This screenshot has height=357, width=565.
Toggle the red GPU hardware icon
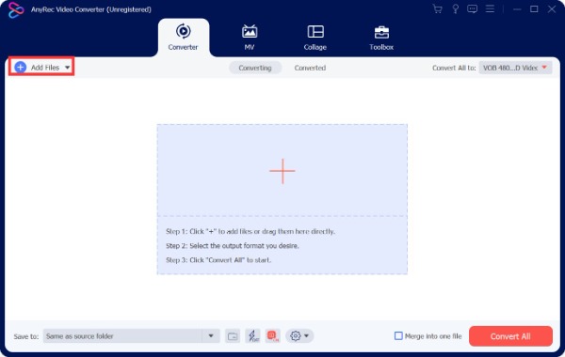pos(273,336)
